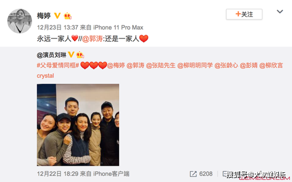Click the 梅婷 username text
The image size is (292, 182).
point(44,16)
